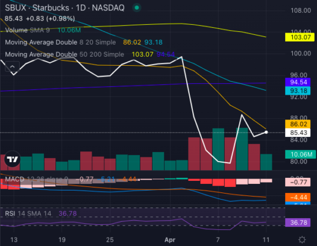Viewport: 317px width, 246px height.
Task: Click the 11 date axis label
Action: [266, 240]
